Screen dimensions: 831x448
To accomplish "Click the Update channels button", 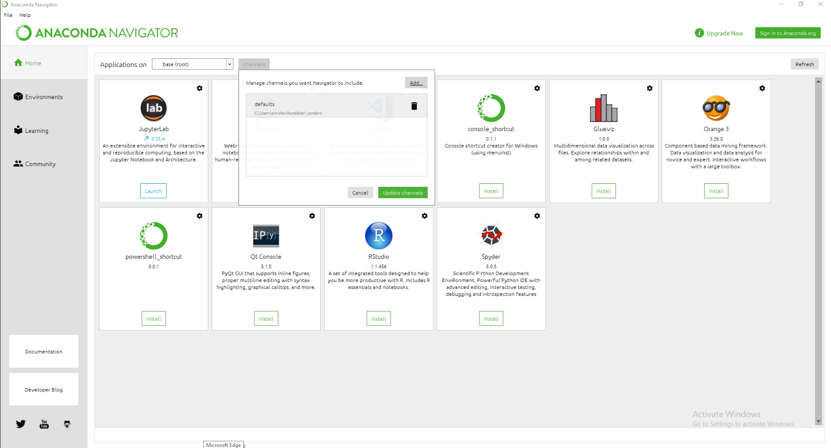I will [403, 193].
